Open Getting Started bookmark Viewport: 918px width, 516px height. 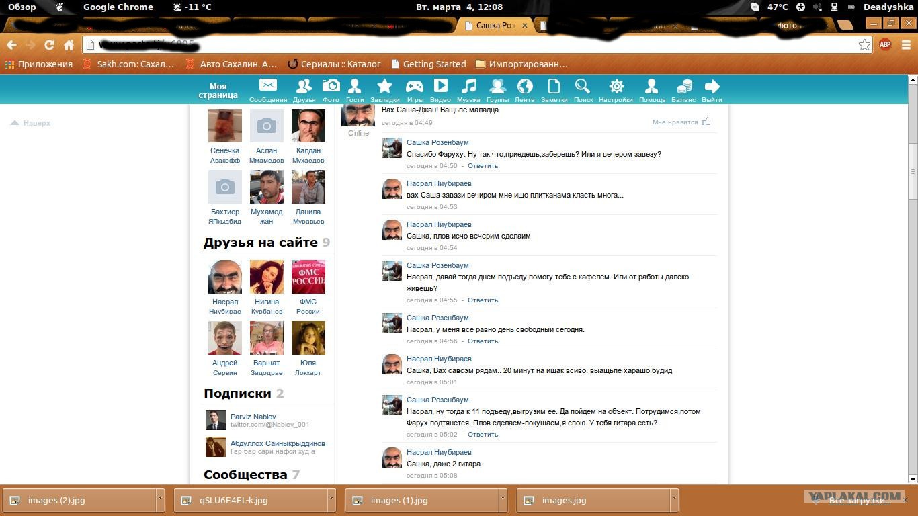(x=428, y=64)
